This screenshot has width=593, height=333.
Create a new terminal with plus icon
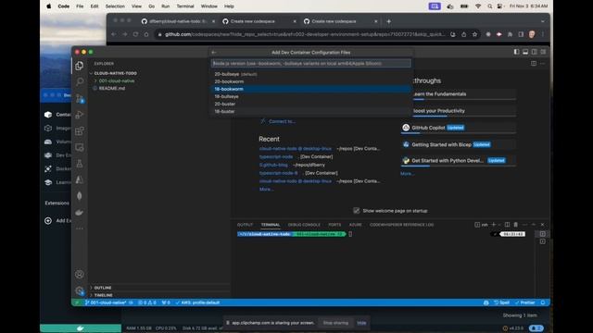(493, 224)
